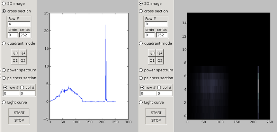This screenshot has height=132, width=277.
Task: Click the tall spike peak in the blue plot
Action: pos(106,25)
